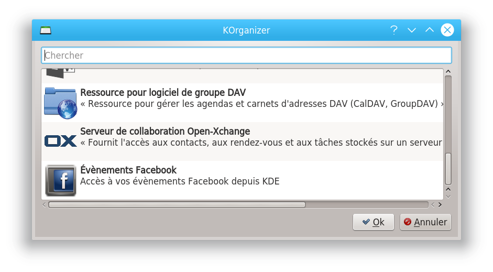The image size is (493, 272).
Task: Click the Annuler button
Action: (x=425, y=222)
